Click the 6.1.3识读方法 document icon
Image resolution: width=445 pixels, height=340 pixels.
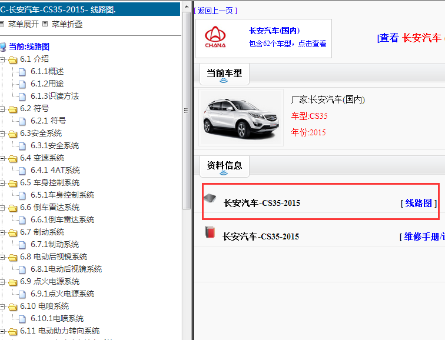22,96
